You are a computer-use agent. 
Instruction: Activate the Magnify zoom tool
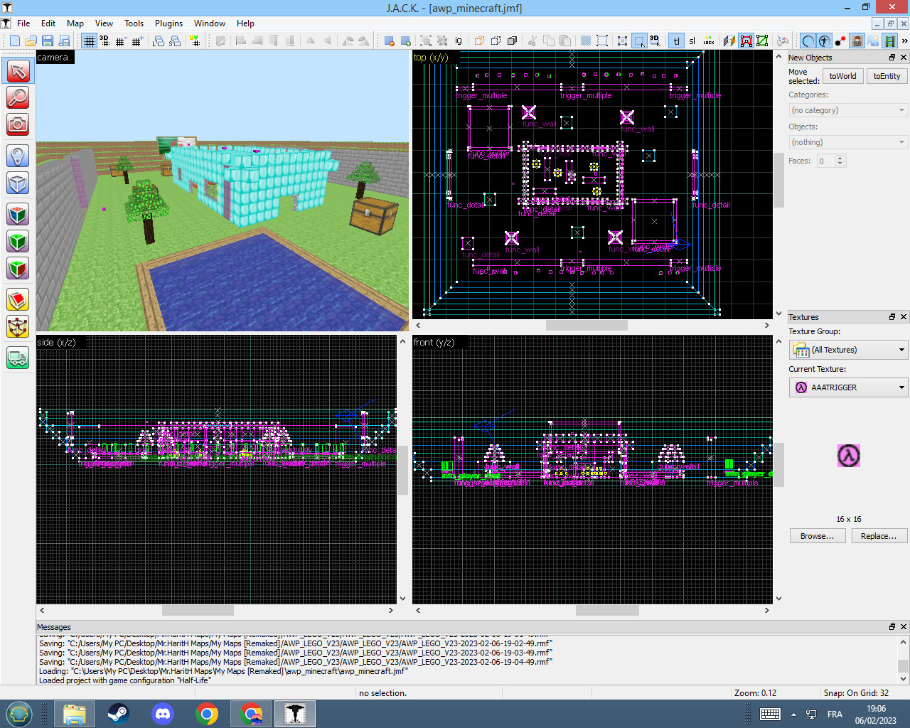point(18,97)
